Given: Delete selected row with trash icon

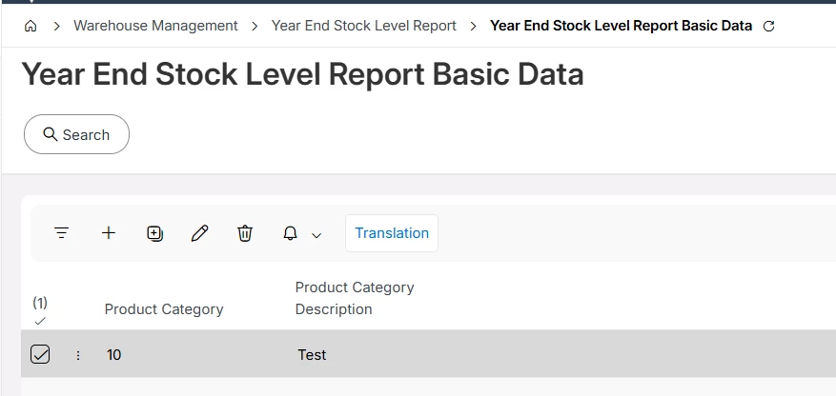Looking at the screenshot, I should [245, 233].
